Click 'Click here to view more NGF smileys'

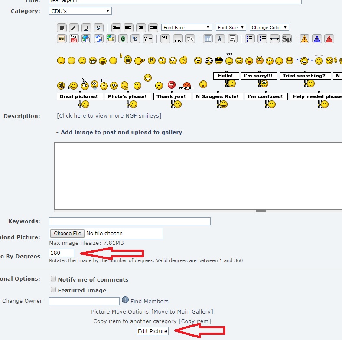coord(109,115)
